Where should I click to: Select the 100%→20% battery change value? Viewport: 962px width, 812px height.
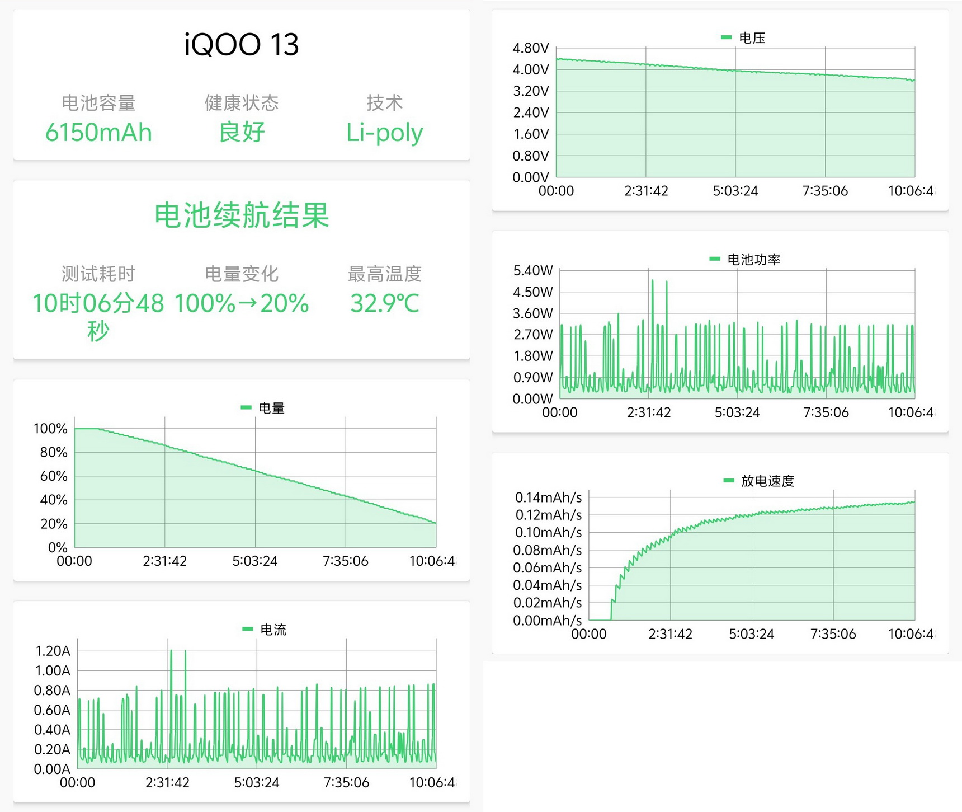tap(242, 304)
